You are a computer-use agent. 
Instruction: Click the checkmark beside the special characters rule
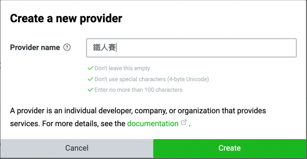coord(90,79)
